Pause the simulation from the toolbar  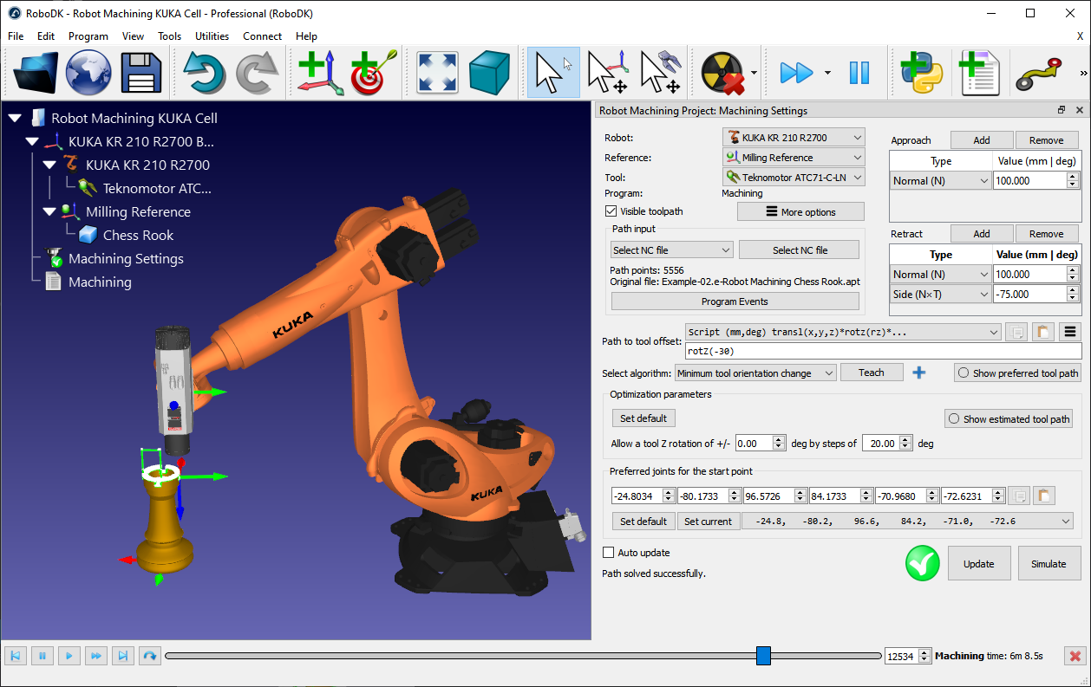[x=859, y=73]
